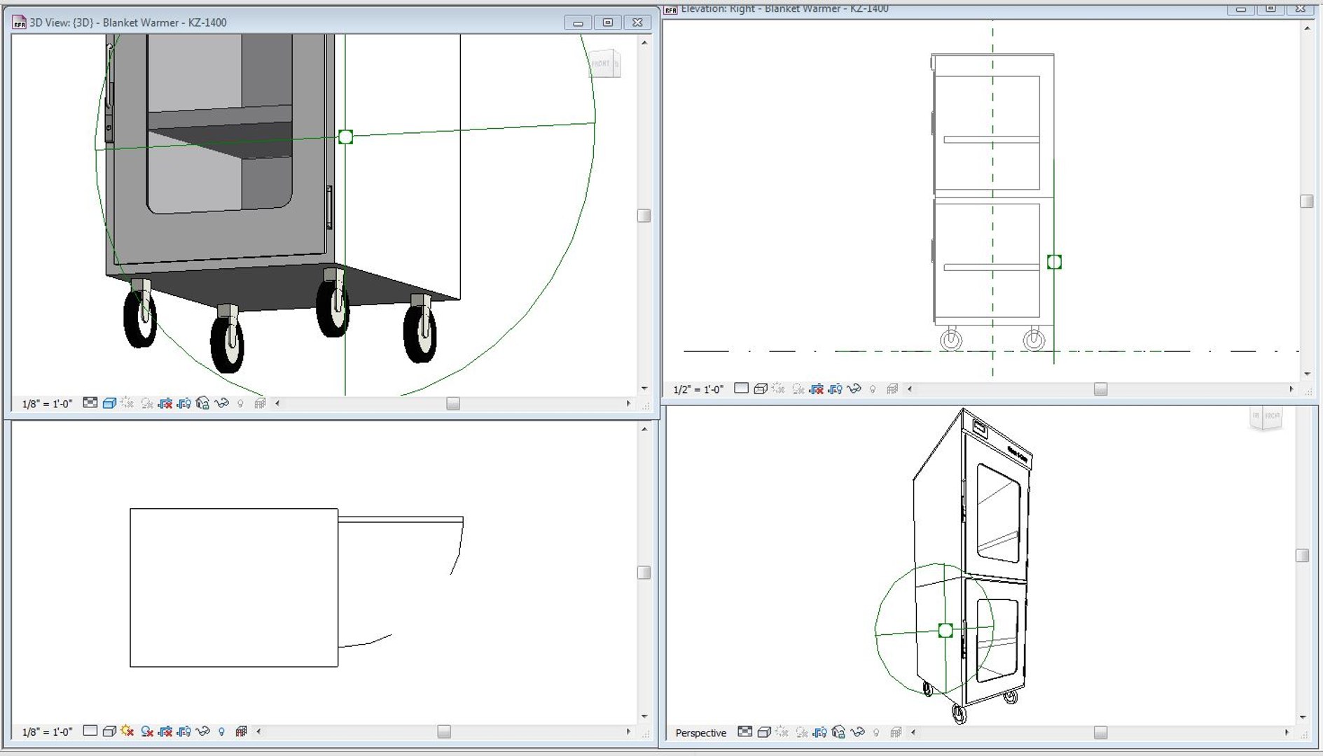1323x756 pixels.
Task: Click last view control icon in Elevation Right window
Action: (x=892, y=388)
